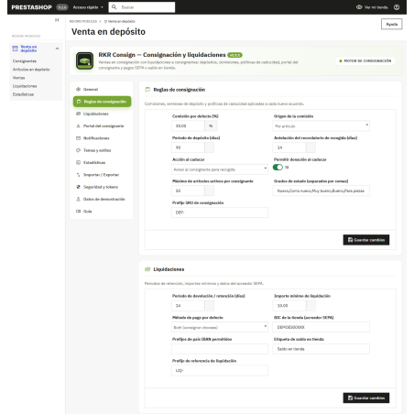
Task: Open the Temas y estilos tab
Action: click(102, 150)
